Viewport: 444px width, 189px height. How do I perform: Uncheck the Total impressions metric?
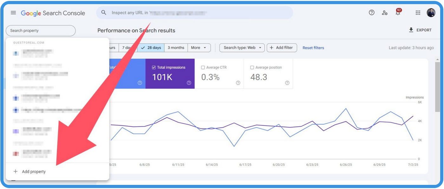pos(153,67)
